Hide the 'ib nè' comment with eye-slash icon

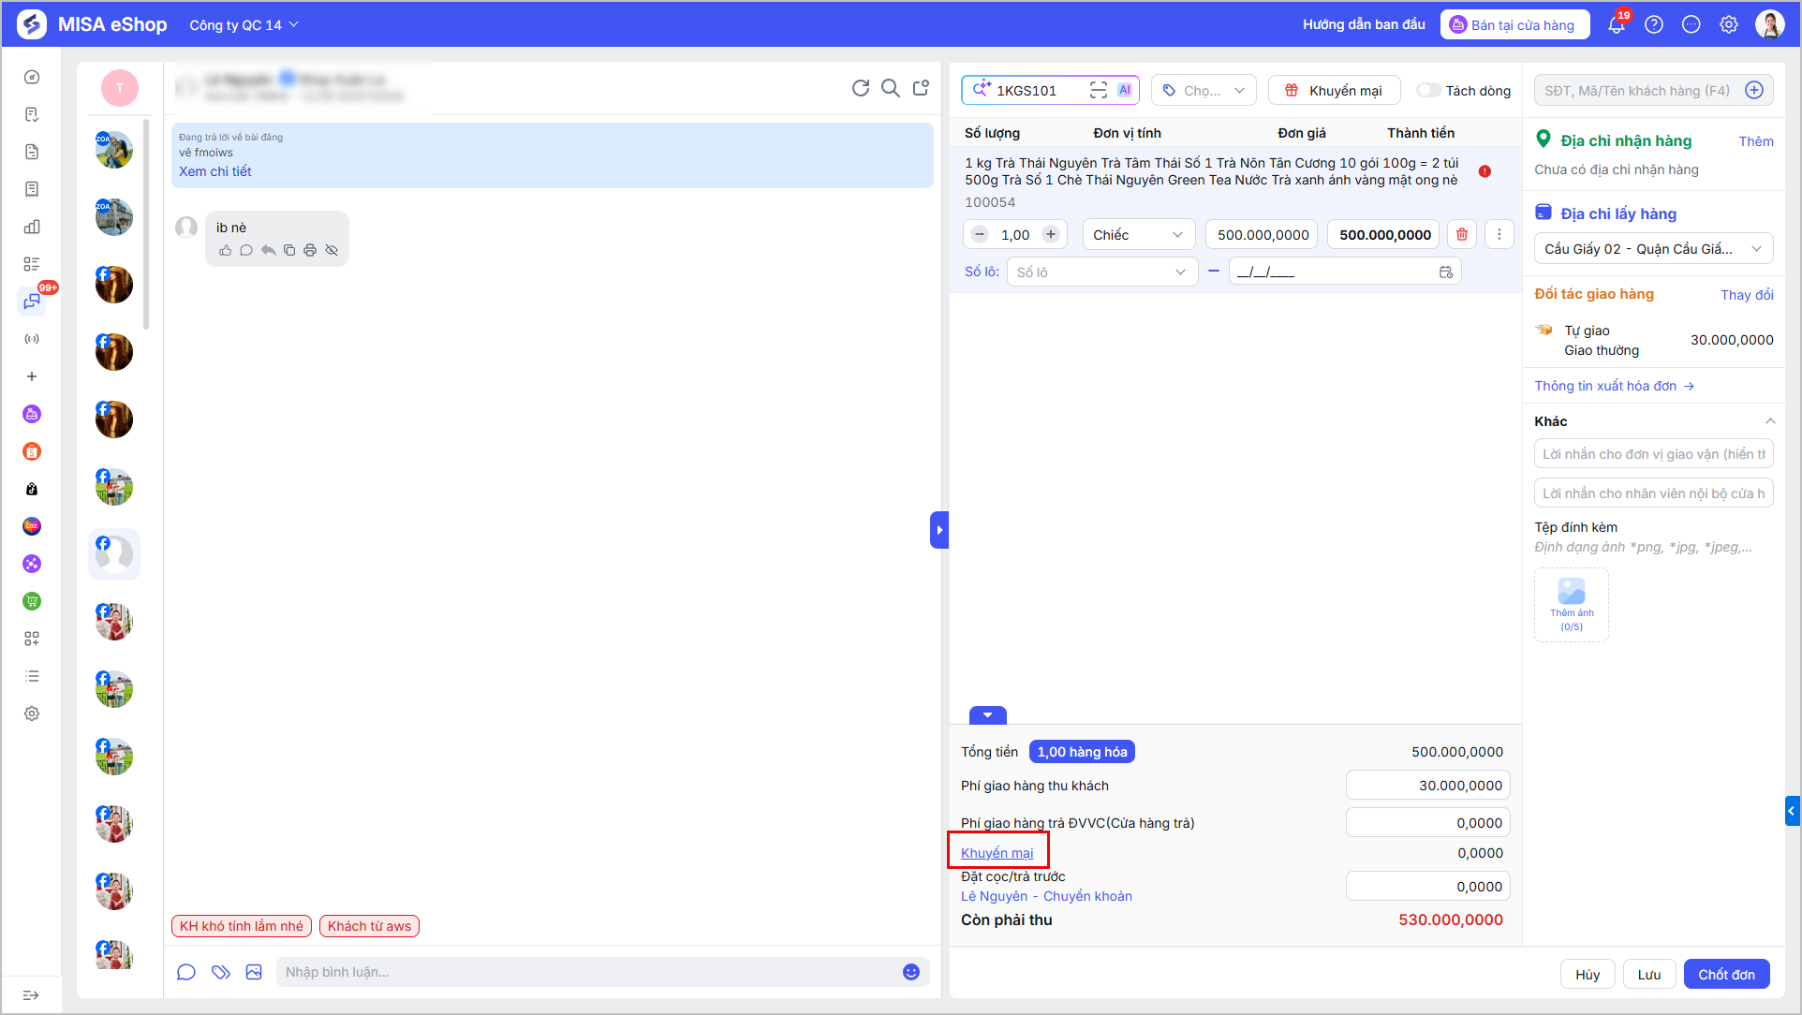(332, 250)
